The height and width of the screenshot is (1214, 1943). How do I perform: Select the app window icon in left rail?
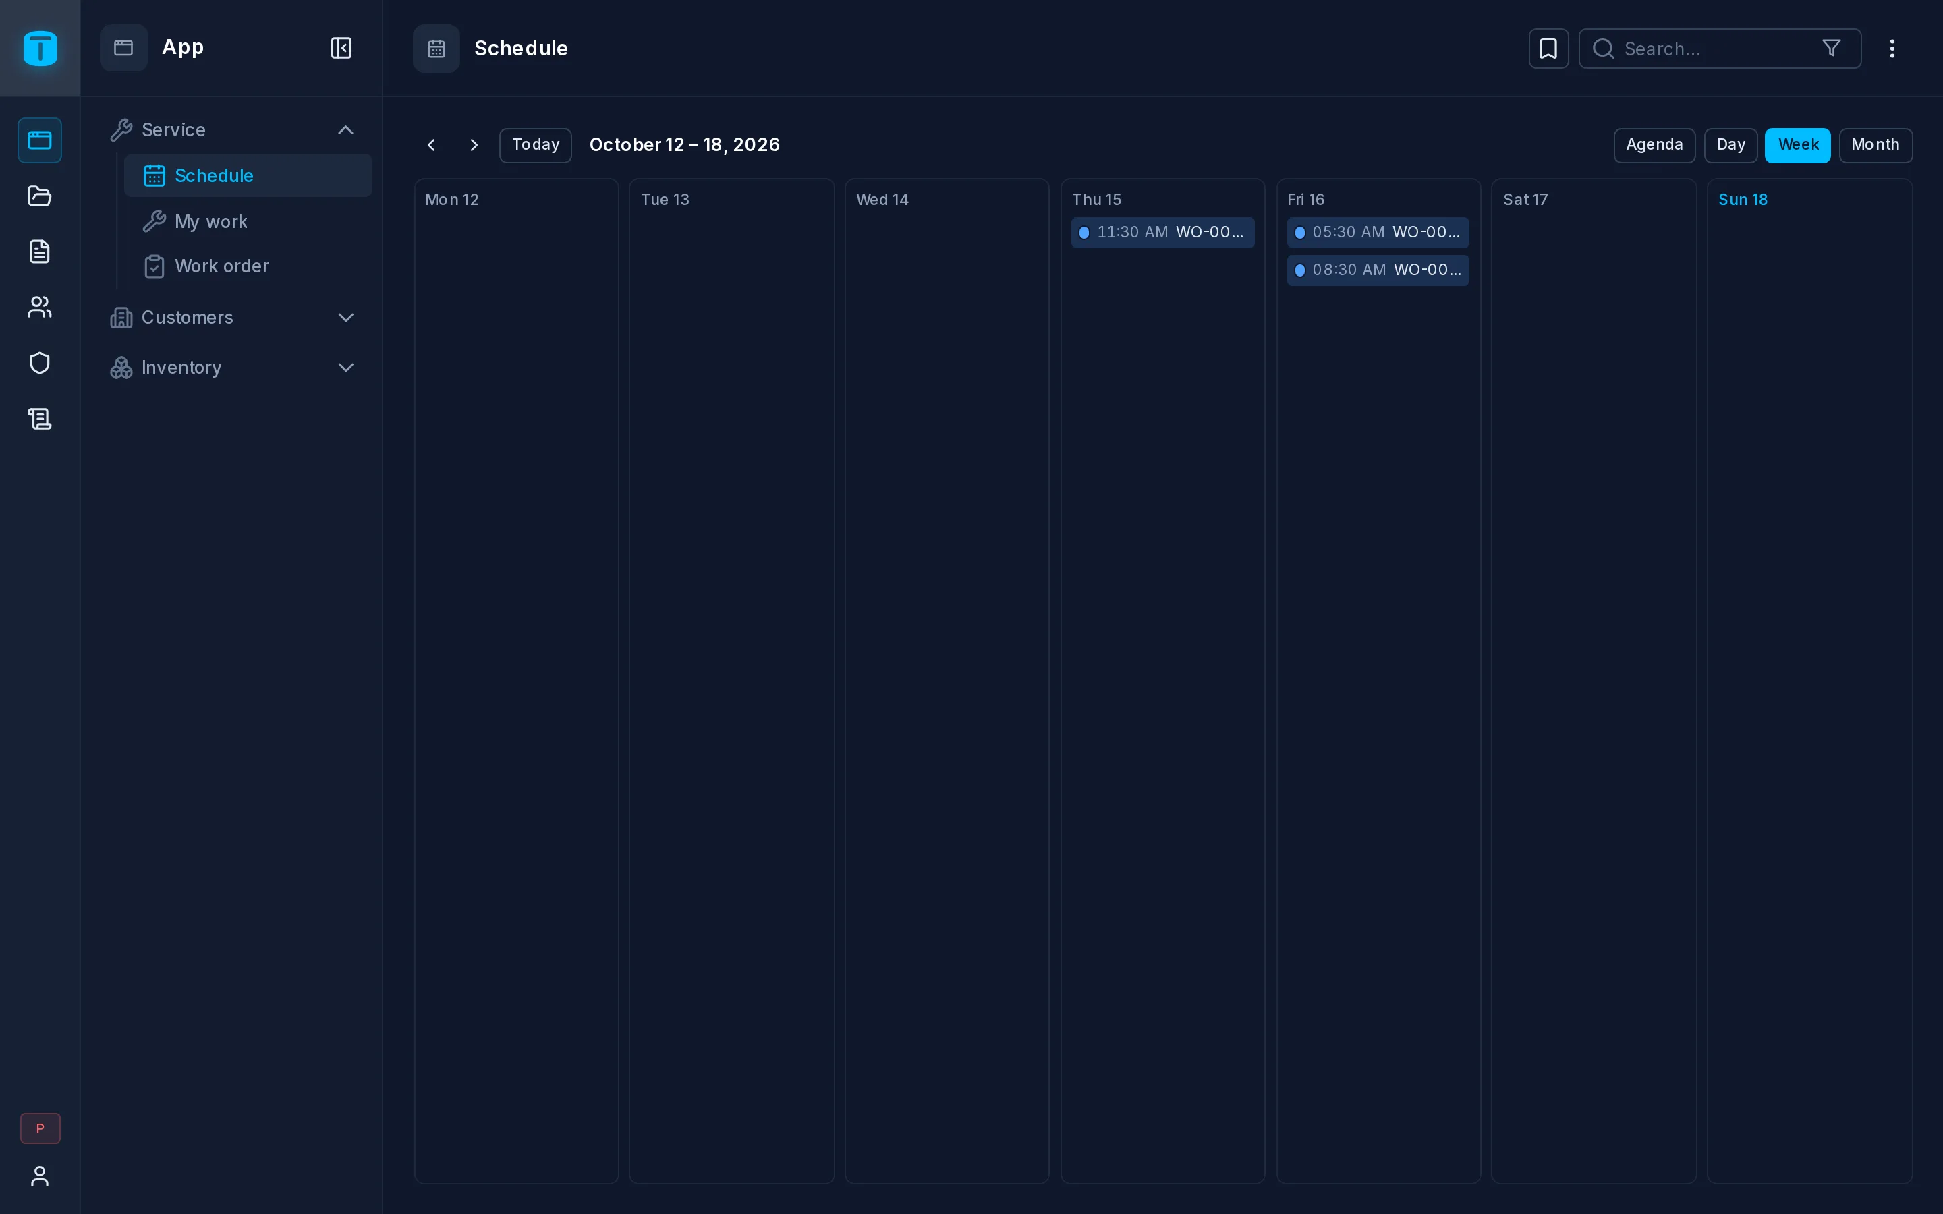[39, 140]
